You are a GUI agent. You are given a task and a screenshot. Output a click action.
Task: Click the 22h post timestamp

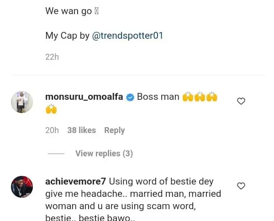click(52, 57)
